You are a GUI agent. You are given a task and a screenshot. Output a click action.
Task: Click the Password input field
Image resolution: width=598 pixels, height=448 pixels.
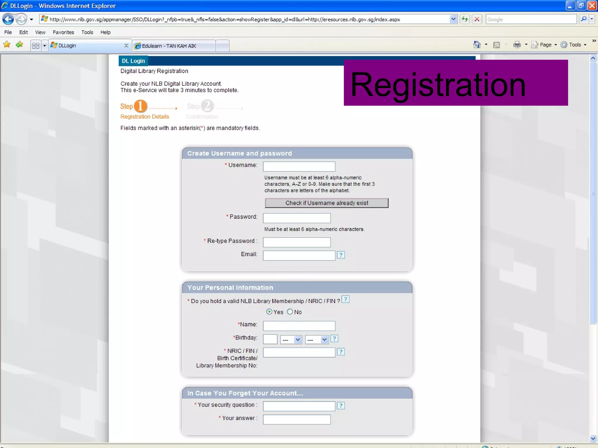pyautogui.click(x=297, y=218)
